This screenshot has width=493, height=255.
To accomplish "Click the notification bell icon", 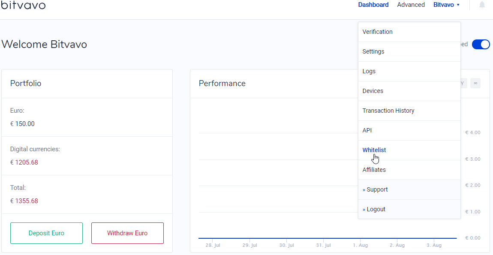I will [x=482, y=5].
